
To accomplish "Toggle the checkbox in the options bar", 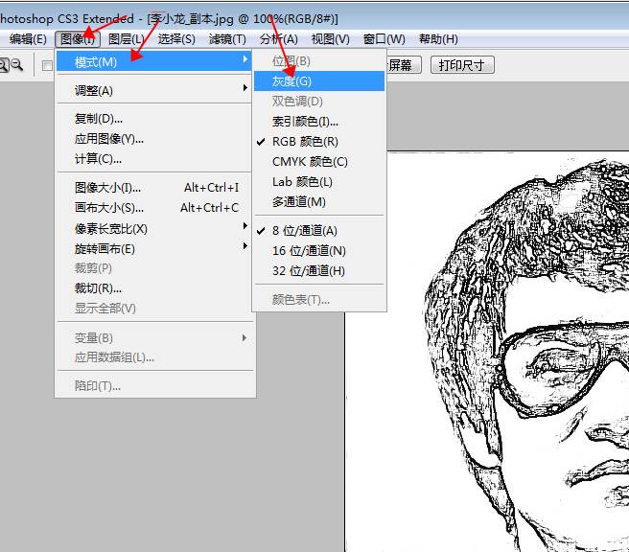I will coord(47,65).
